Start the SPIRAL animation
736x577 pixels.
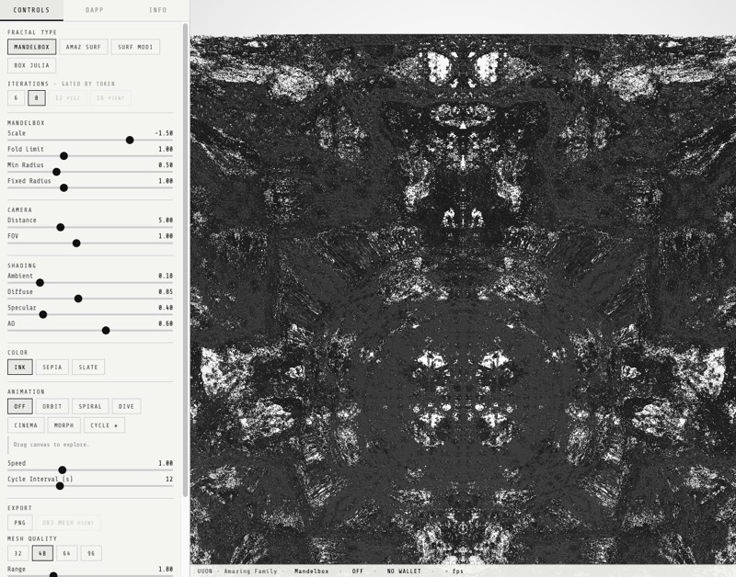pos(90,406)
